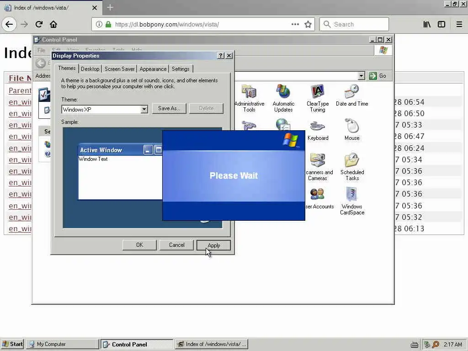Expand the Theme dropdown list
The image size is (468, 351).
tap(144, 110)
